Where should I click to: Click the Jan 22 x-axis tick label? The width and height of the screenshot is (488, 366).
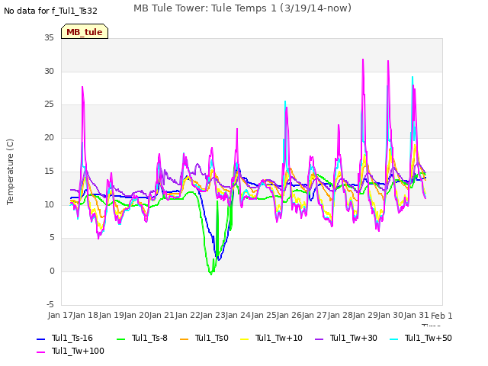[188, 315]
